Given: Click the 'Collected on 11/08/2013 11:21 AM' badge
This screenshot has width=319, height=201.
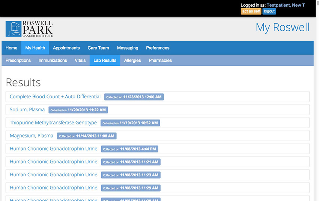Looking at the screenshot, I should coord(131,162).
